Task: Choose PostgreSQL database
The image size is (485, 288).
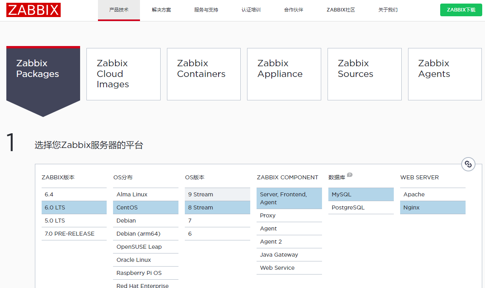Action: point(361,207)
